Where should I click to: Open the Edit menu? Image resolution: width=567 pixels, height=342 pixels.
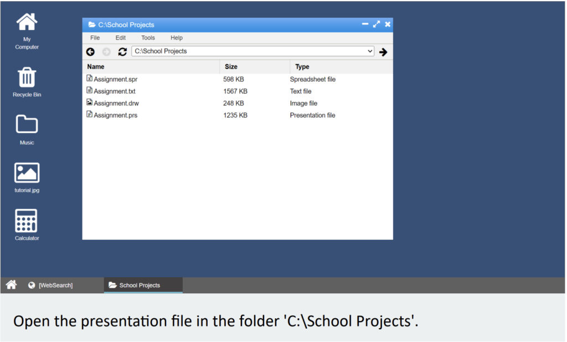pos(121,38)
